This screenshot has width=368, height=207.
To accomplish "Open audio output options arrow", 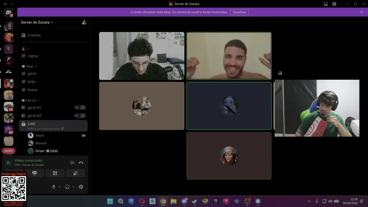I will click(x=73, y=187).
